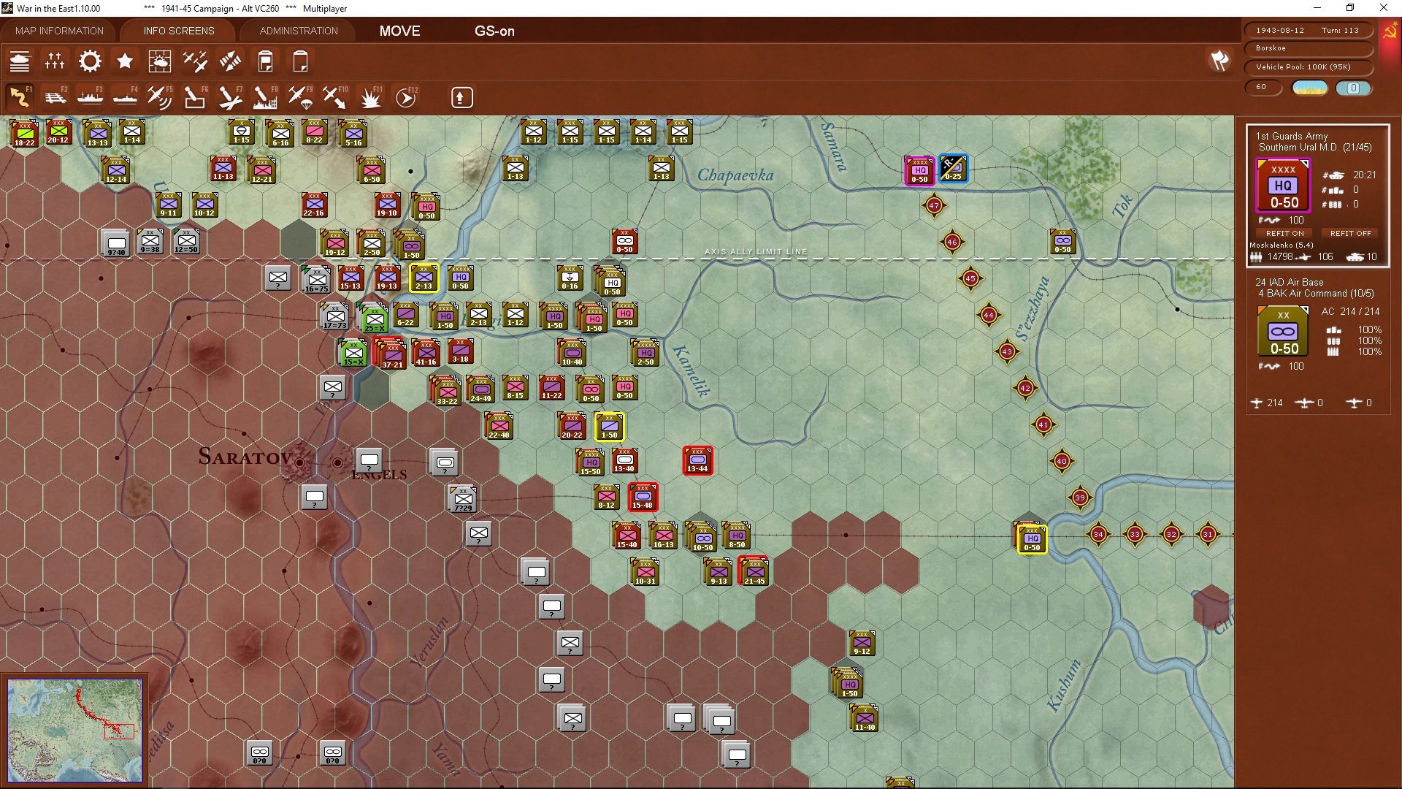Image resolution: width=1402 pixels, height=789 pixels.
Task: Click the jump-to-hex arrow icon
Action: click(x=461, y=96)
